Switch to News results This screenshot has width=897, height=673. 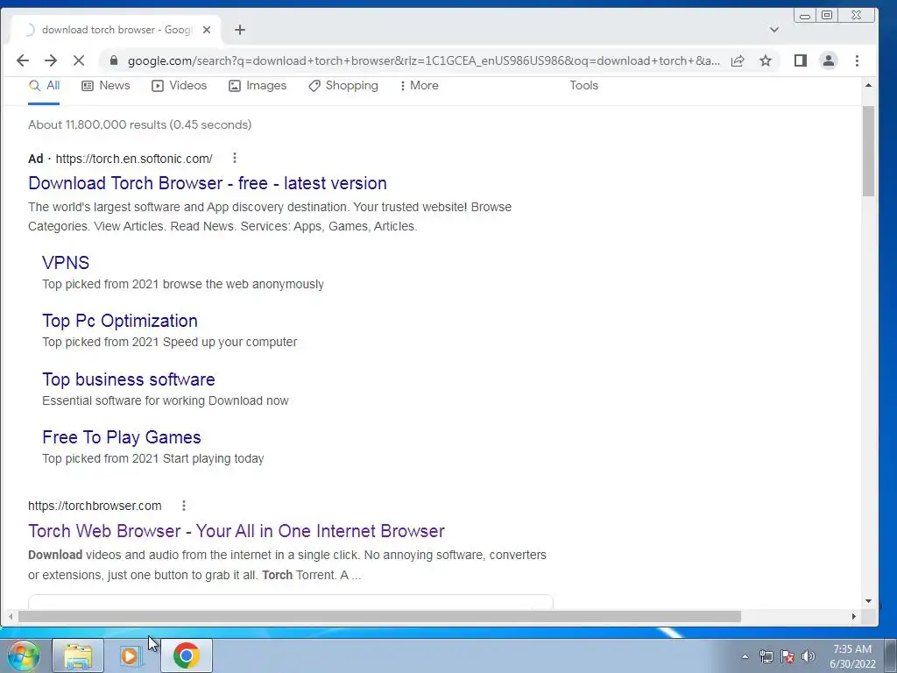[x=106, y=86]
